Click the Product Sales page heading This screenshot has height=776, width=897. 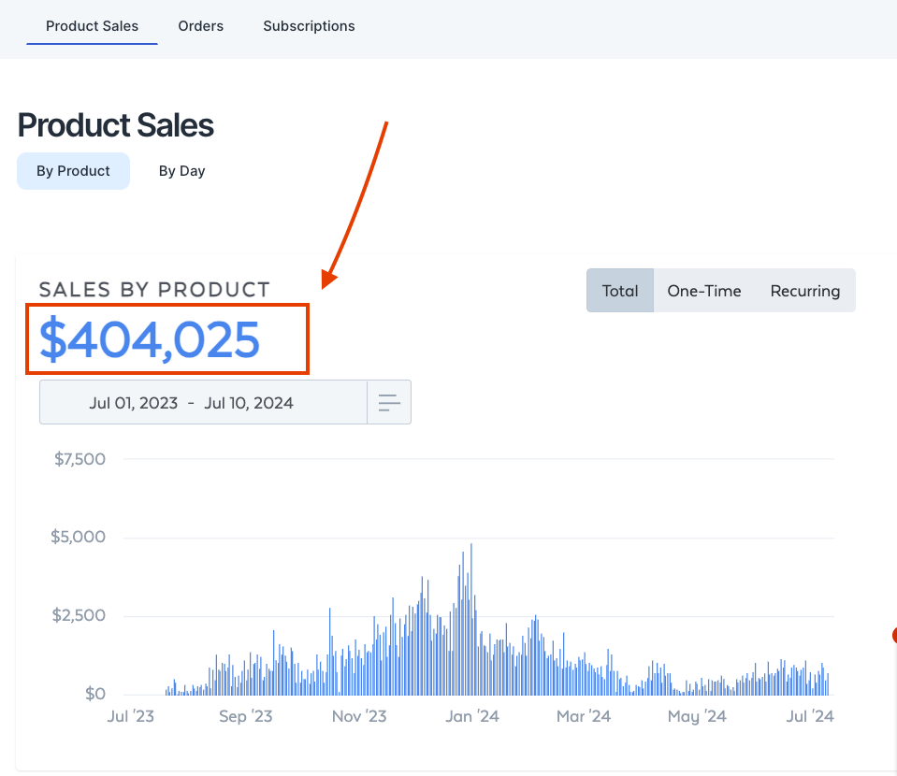[x=115, y=125]
